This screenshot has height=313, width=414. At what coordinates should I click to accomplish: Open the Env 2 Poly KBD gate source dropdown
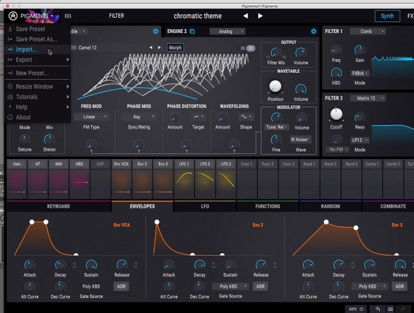231,287
